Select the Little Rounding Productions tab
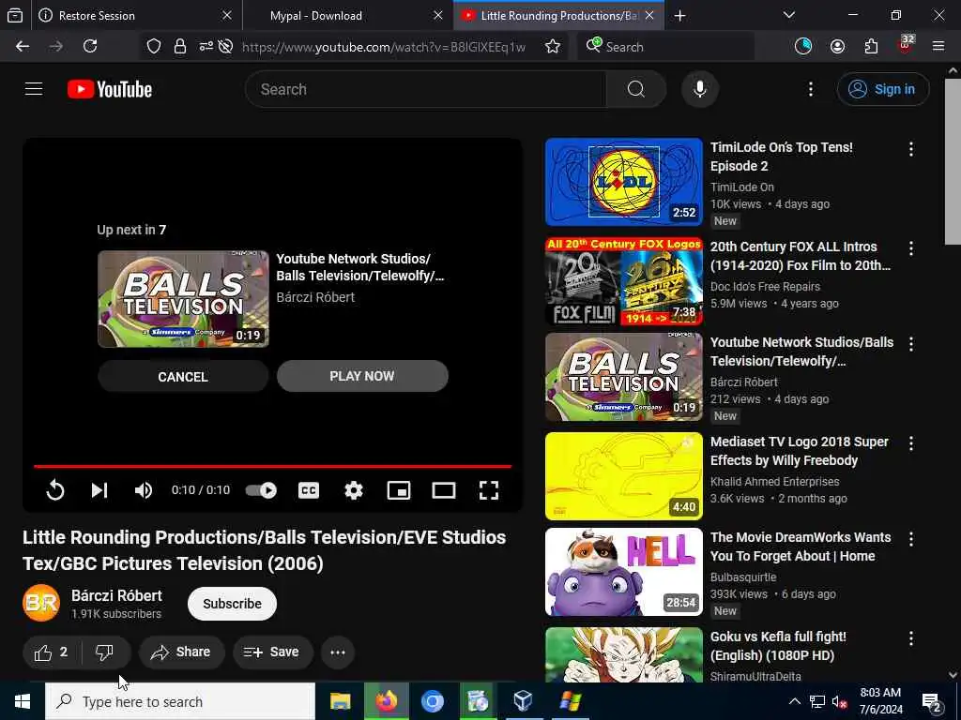 click(559, 15)
